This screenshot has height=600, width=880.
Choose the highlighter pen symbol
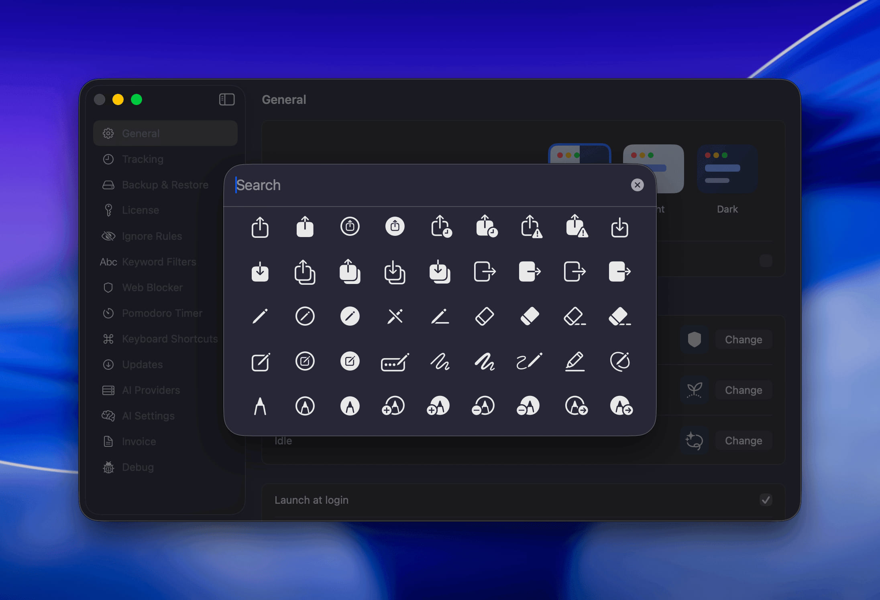tap(574, 362)
